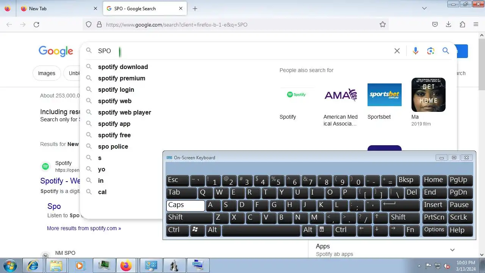Screen dimensions: 485x273
Task: Expand the Apps section chevron
Action: click(x=452, y=250)
